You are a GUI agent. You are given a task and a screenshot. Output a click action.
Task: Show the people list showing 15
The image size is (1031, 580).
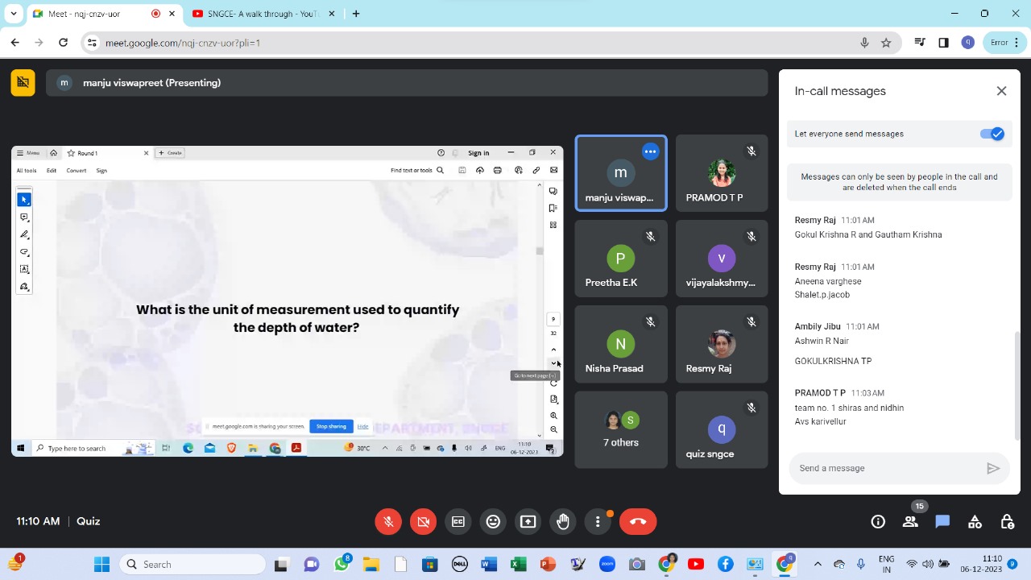click(910, 522)
